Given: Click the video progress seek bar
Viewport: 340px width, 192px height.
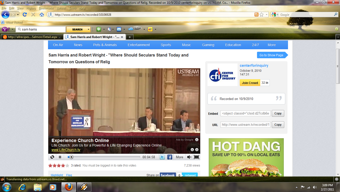Looking at the screenshot, I should 105,157.
